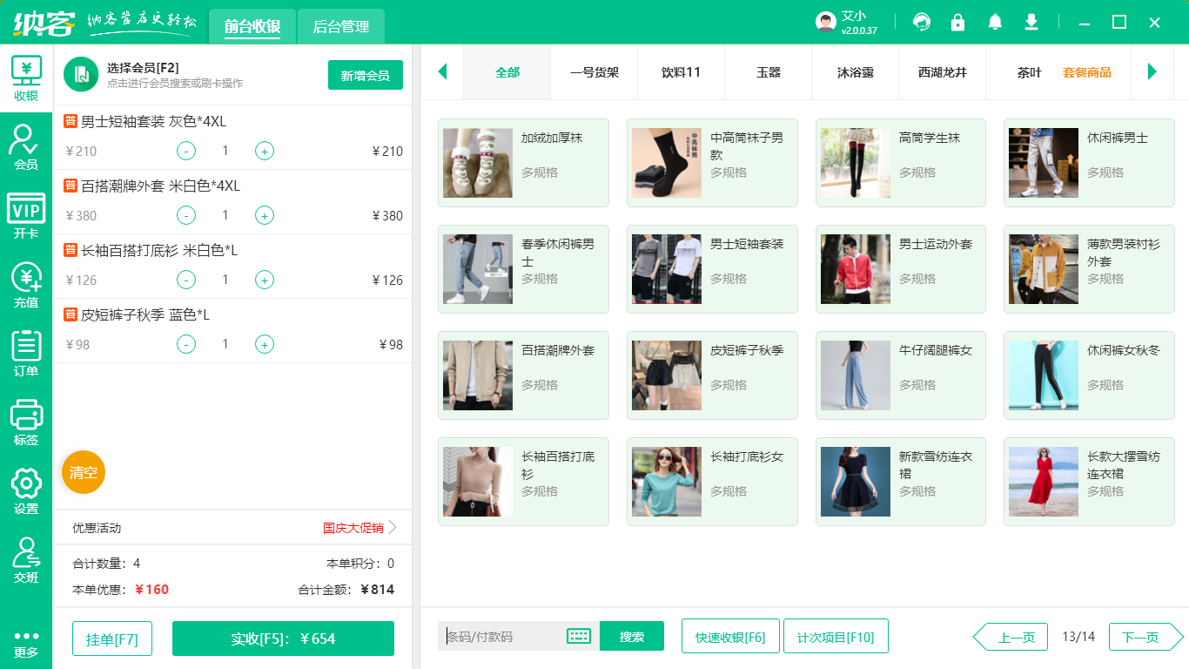Viewport: 1189px width, 669px height.
Task: Select the 加绒加厚袜 product card
Action: pos(523,163)
